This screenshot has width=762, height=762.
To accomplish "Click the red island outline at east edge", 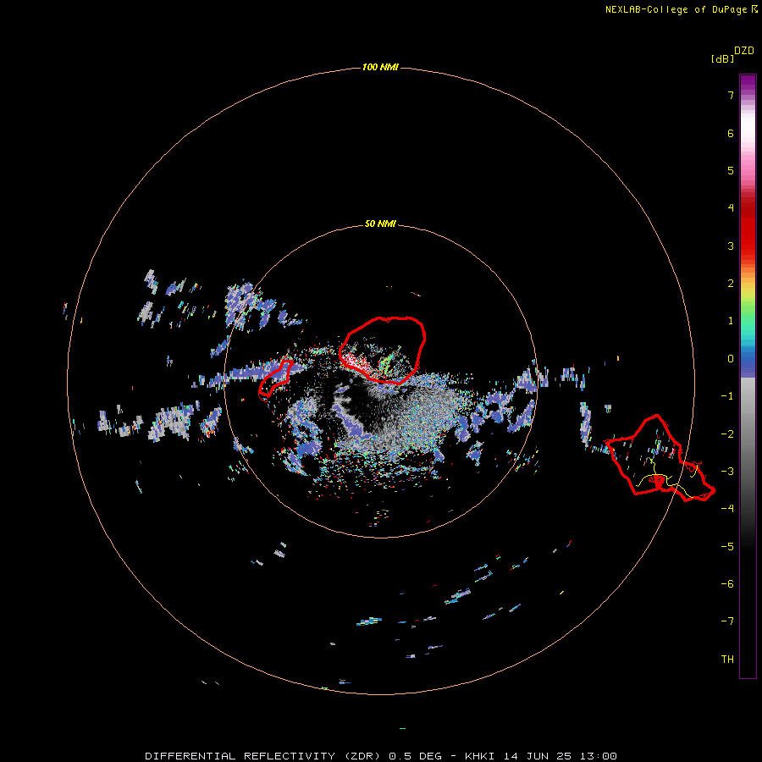I will click(x=660, y=458).
